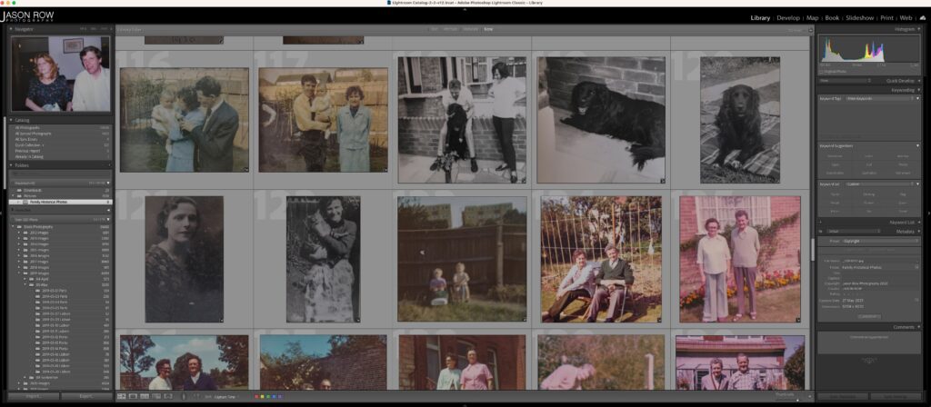
Task: Open People view in toolbar
Action: pos(168,396)
